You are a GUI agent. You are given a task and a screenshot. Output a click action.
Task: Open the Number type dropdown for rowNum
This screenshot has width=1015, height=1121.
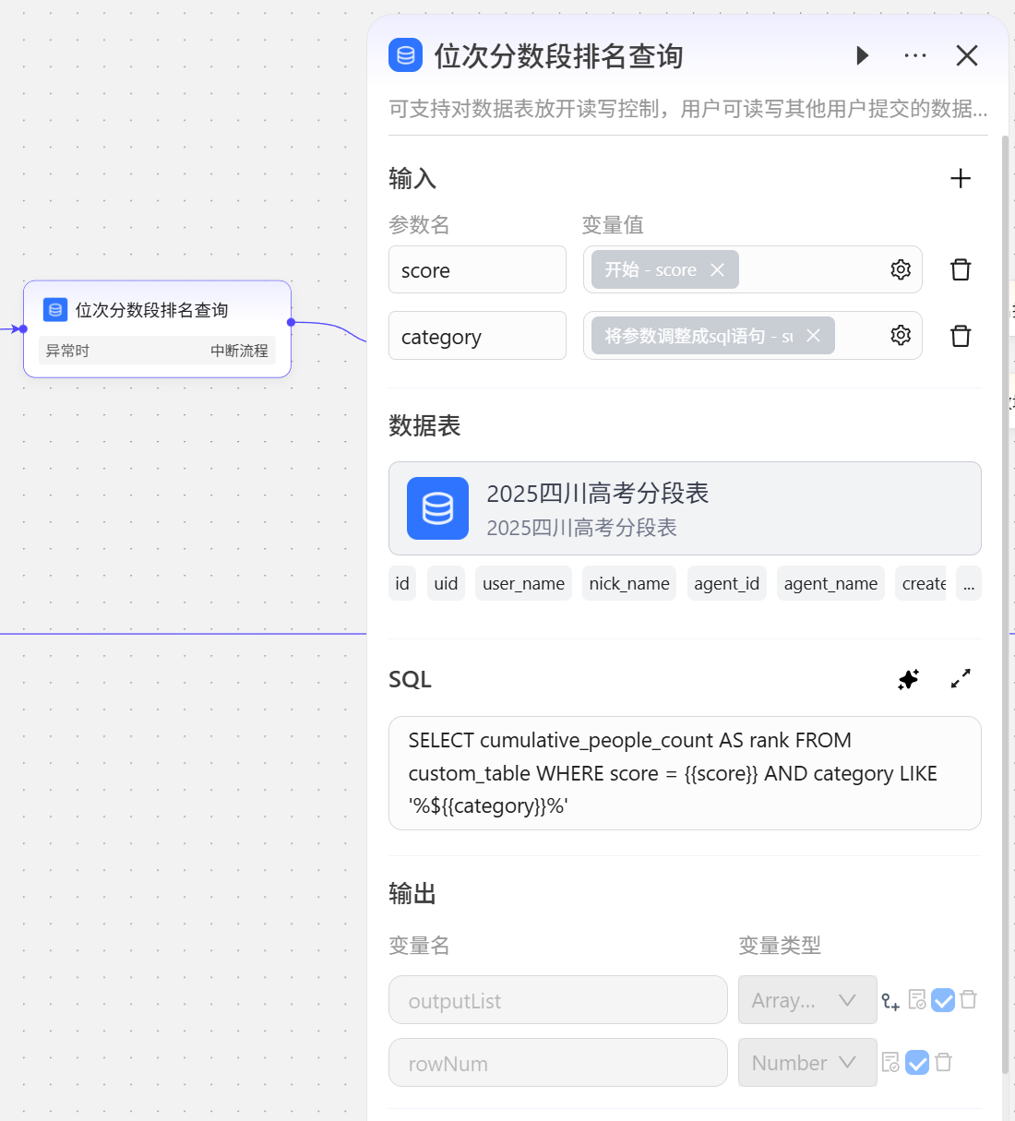pos(806,1063)
